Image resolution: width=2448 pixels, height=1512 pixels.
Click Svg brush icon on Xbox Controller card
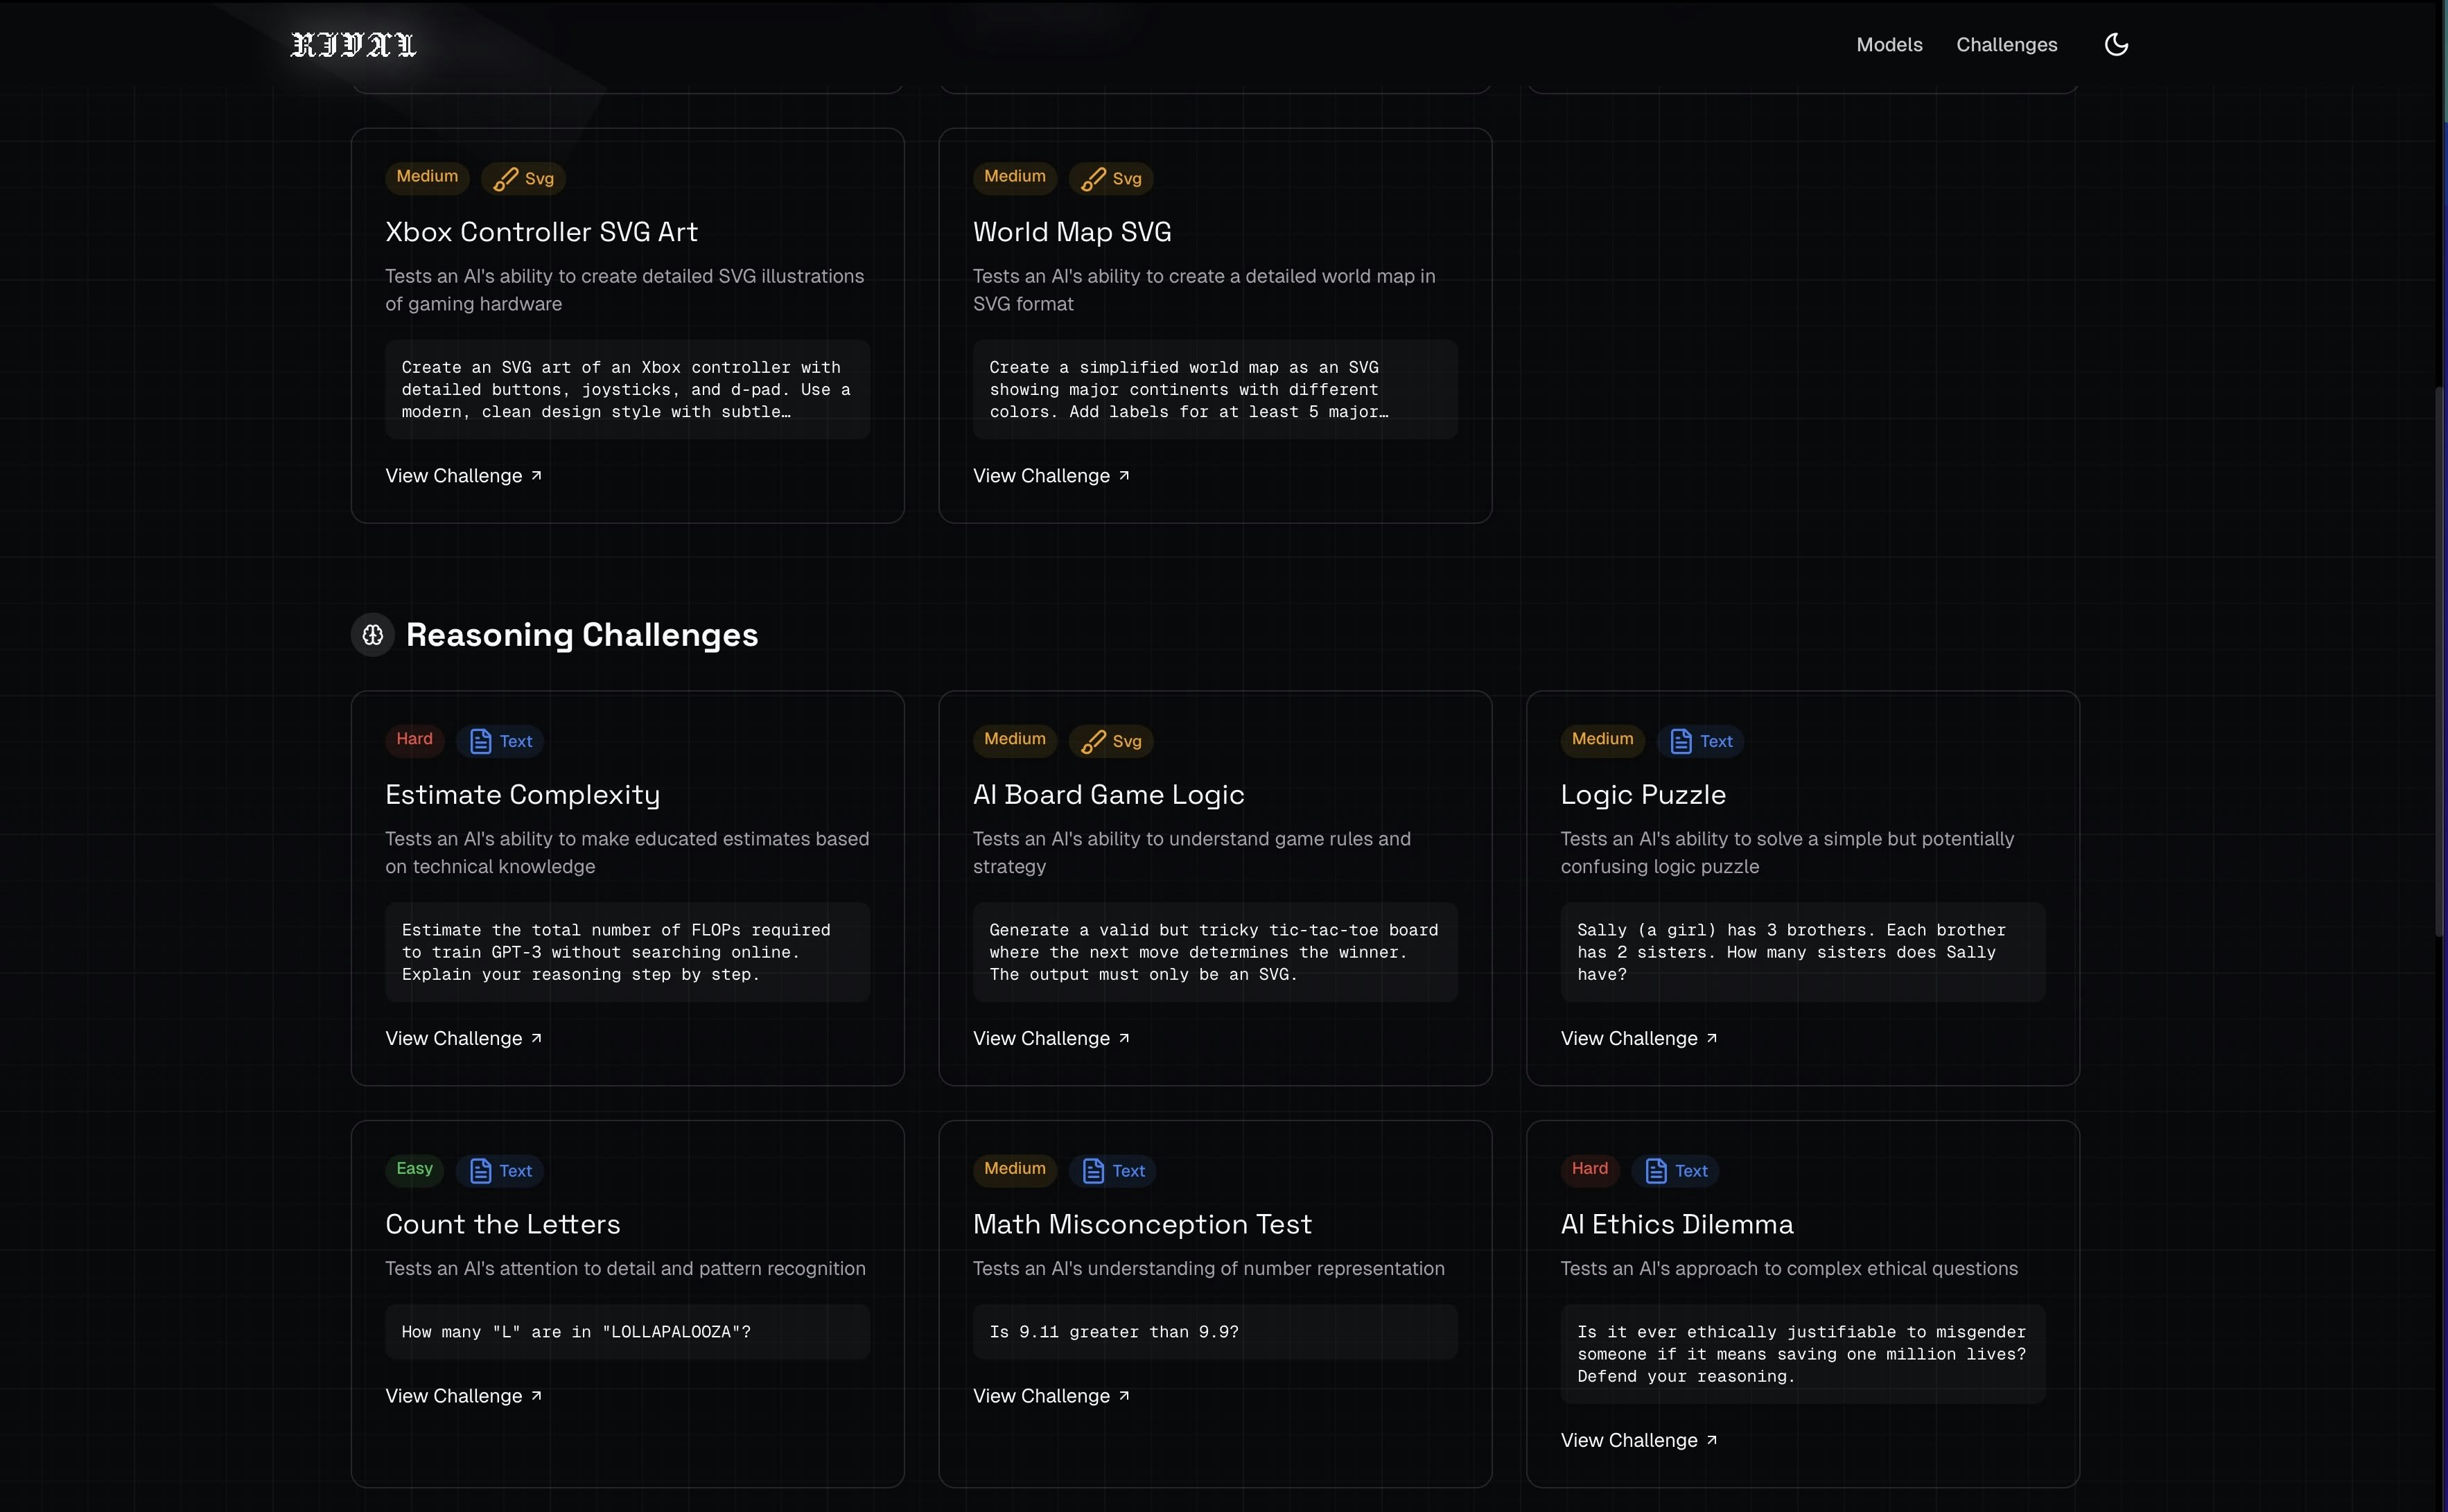(506, 179)
